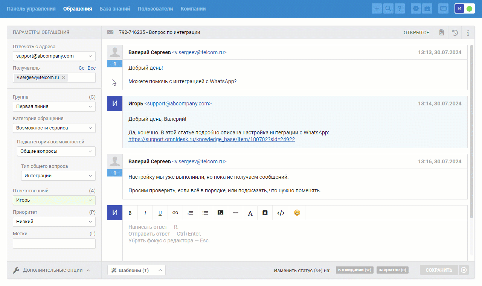482x286 pixels.
Task: Open the Отвечать с адреса dropdown
Action: tap(54, 56)
